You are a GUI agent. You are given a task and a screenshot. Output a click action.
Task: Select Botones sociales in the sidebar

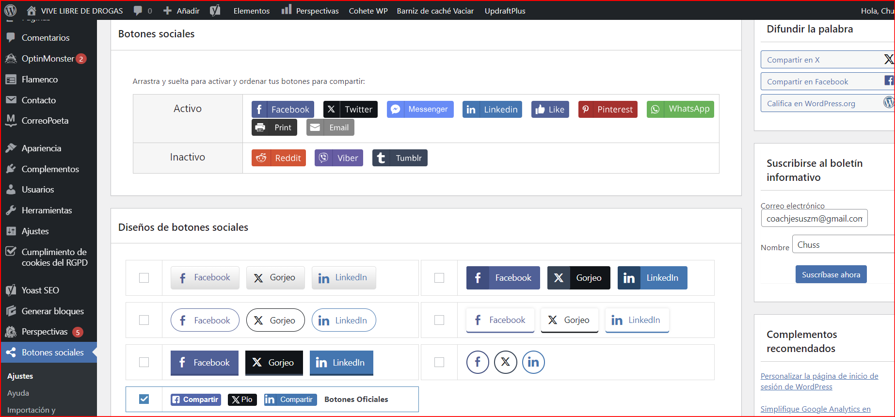48,353
